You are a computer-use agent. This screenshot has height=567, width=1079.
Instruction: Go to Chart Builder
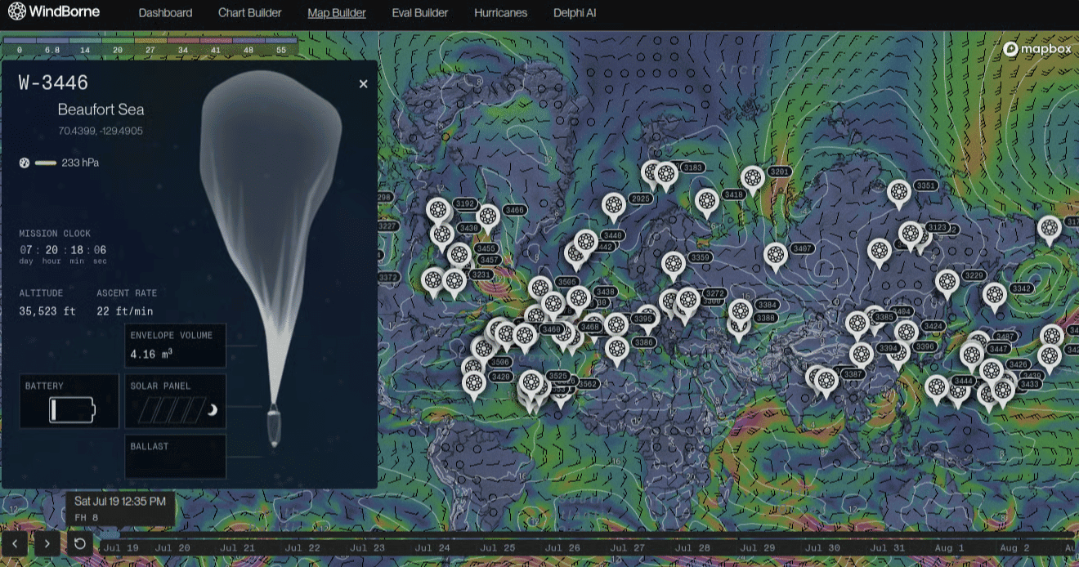pos(249,13)
